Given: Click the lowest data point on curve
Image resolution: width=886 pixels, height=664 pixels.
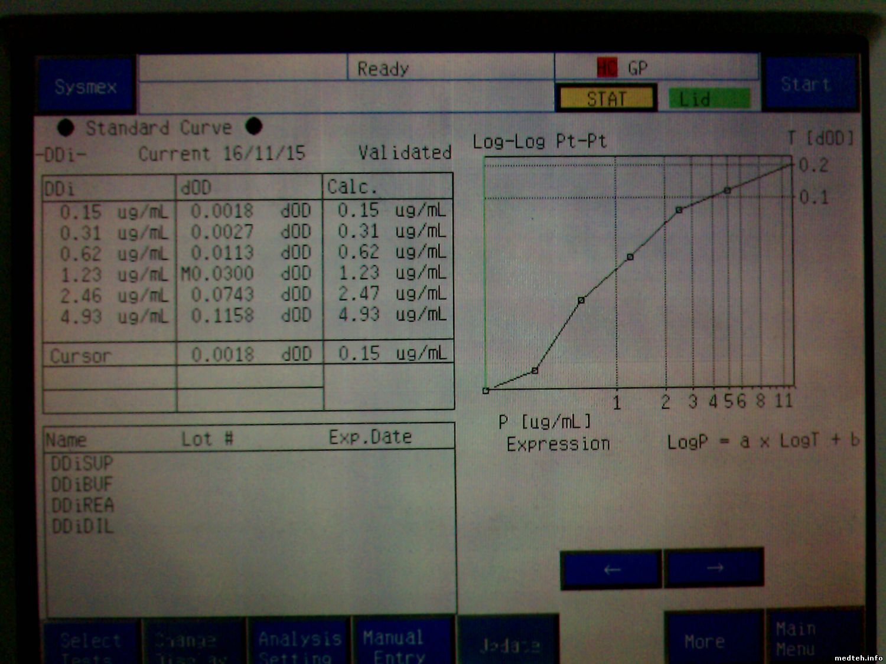Looking at the screenshot, I should [x=486, y=391].
